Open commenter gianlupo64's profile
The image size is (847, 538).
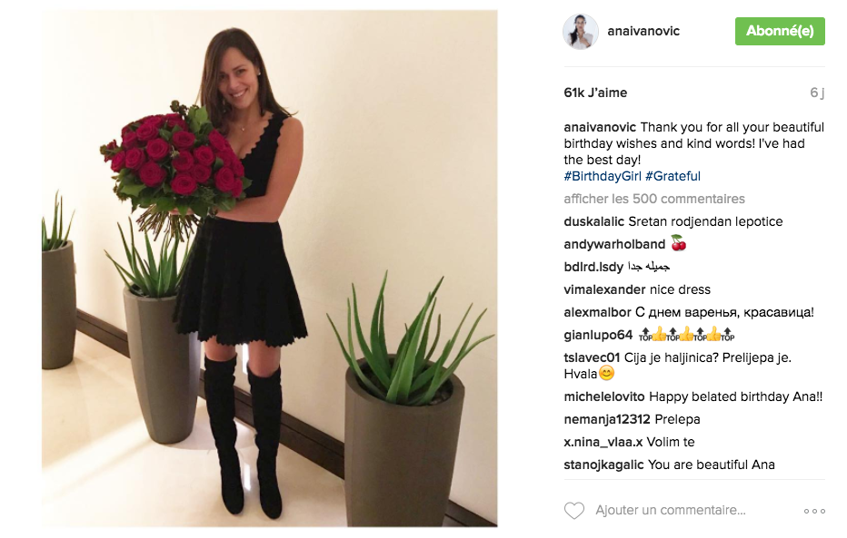(x=598, y=335)
